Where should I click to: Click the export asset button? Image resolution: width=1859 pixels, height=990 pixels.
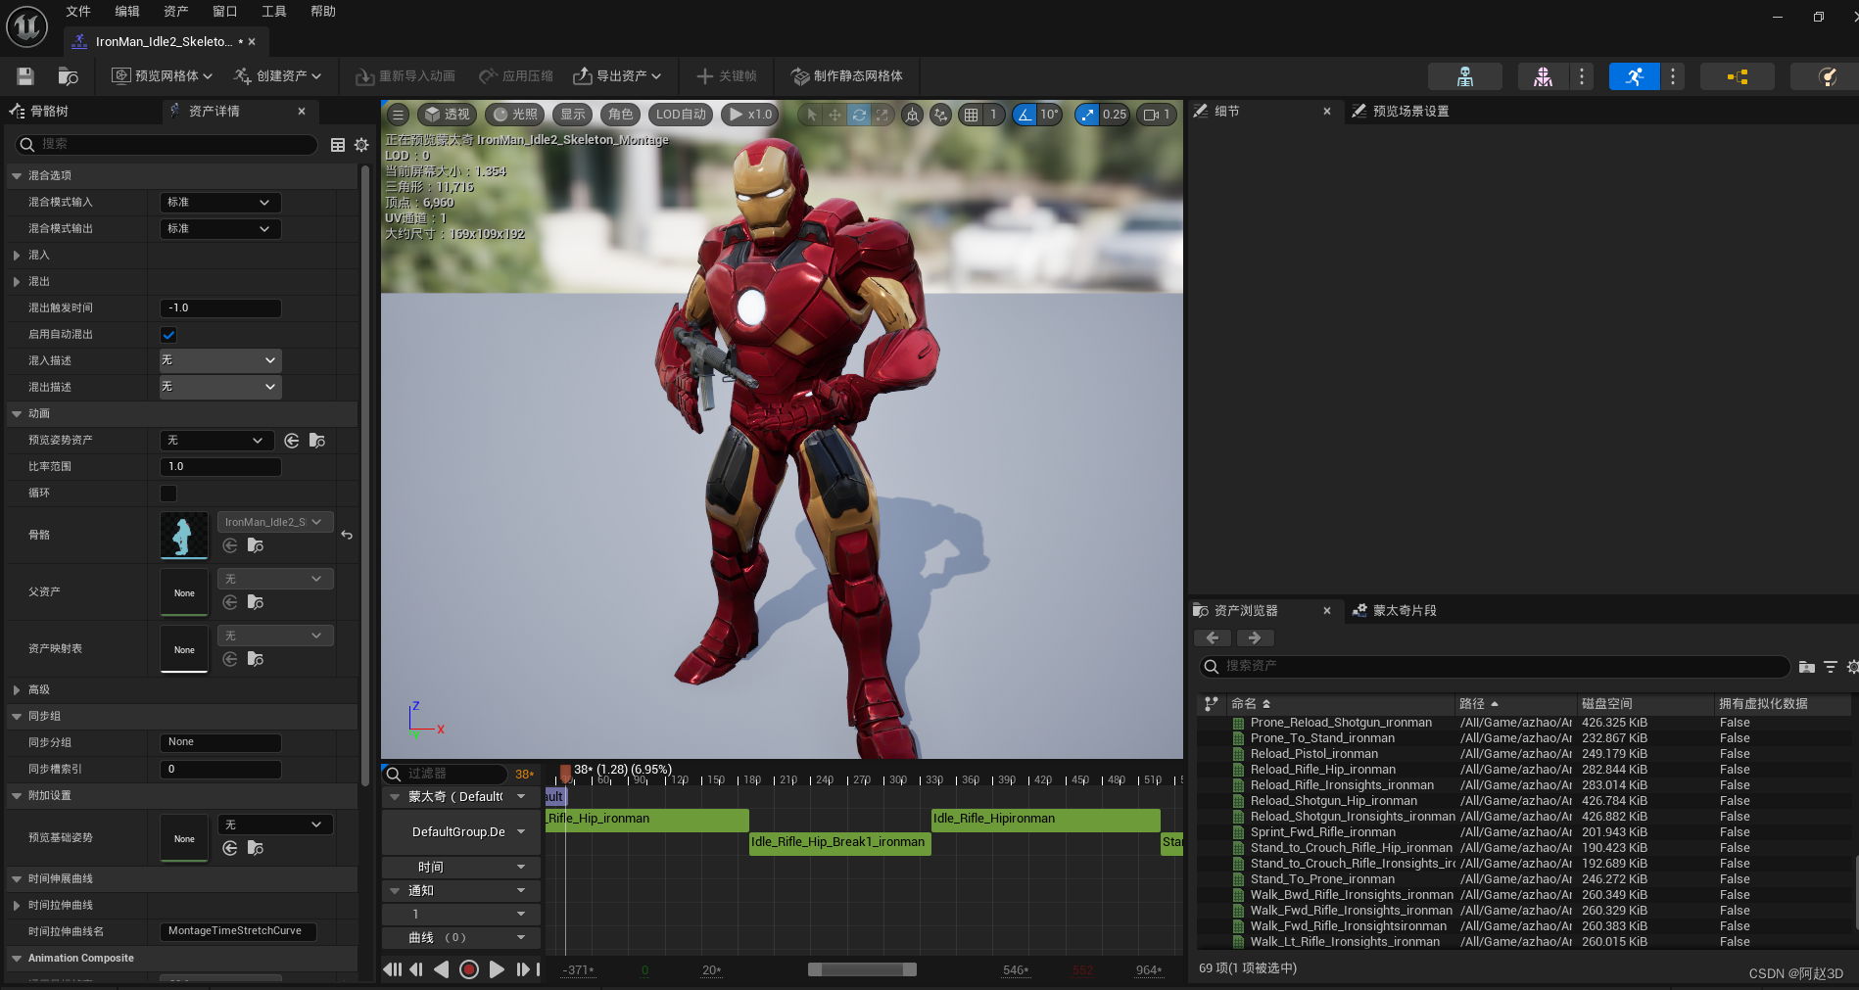(617, 76)
